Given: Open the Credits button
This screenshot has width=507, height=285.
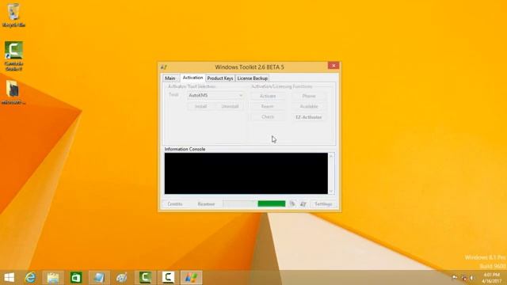Looking at the screenshot, I should (x=175, y=204).
